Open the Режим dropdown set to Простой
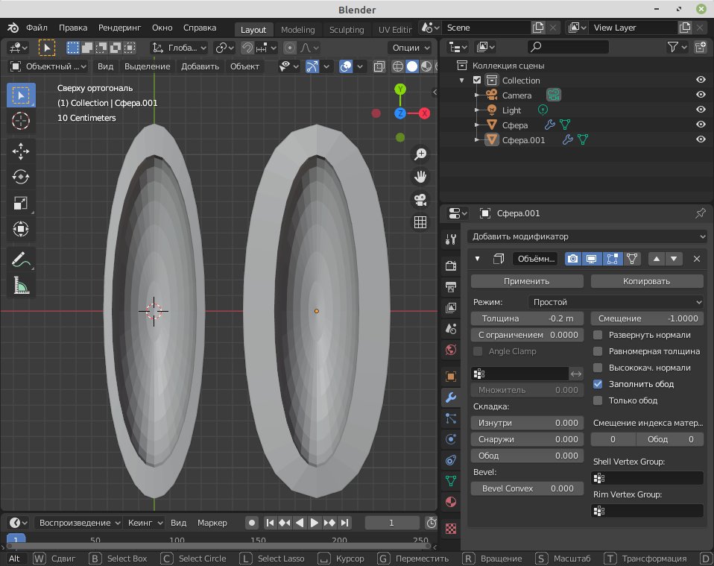 (x=615, y=302)
